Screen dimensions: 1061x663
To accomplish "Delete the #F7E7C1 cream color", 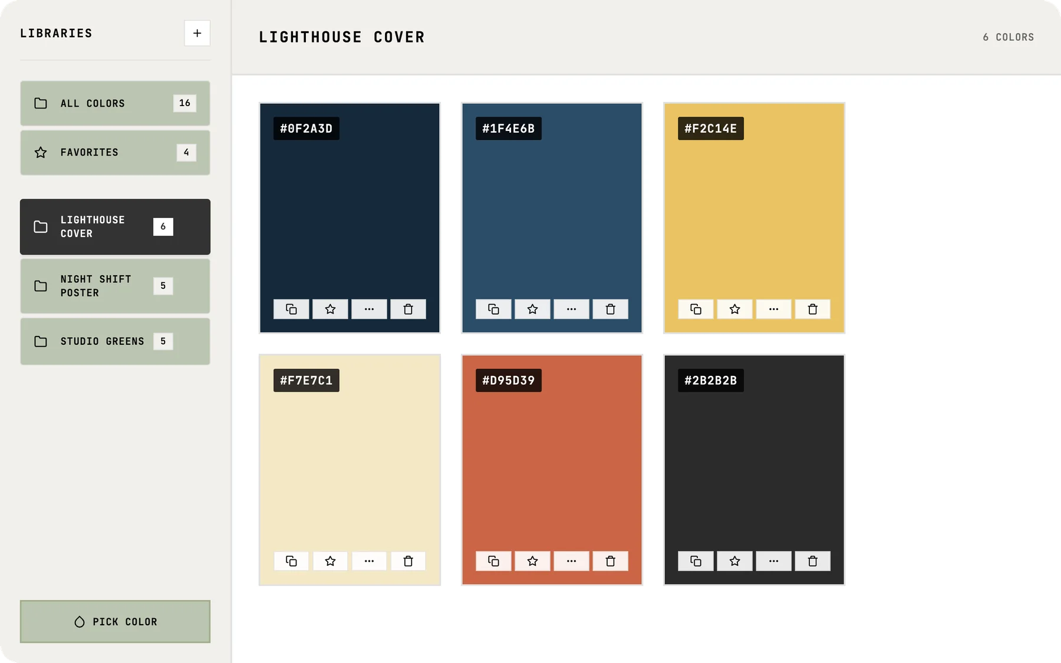I will click(408, 561).
